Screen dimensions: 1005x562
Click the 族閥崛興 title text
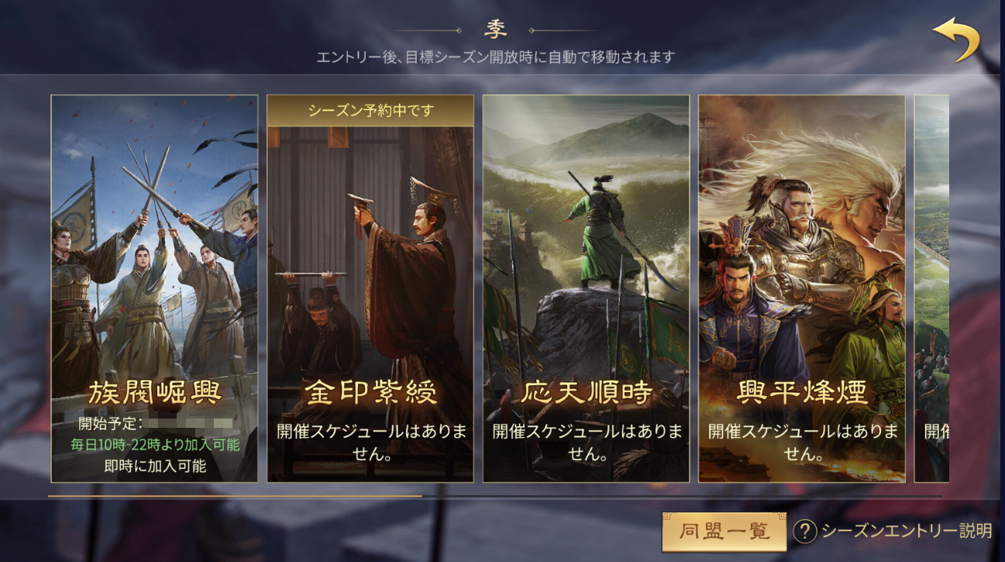point(155,394)
